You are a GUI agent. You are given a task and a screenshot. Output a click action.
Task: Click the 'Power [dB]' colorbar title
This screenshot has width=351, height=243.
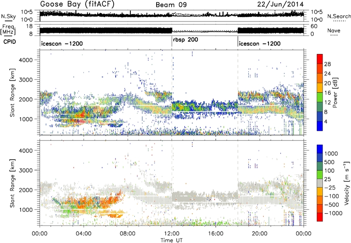pyautogui.click(x=335, y=93)
